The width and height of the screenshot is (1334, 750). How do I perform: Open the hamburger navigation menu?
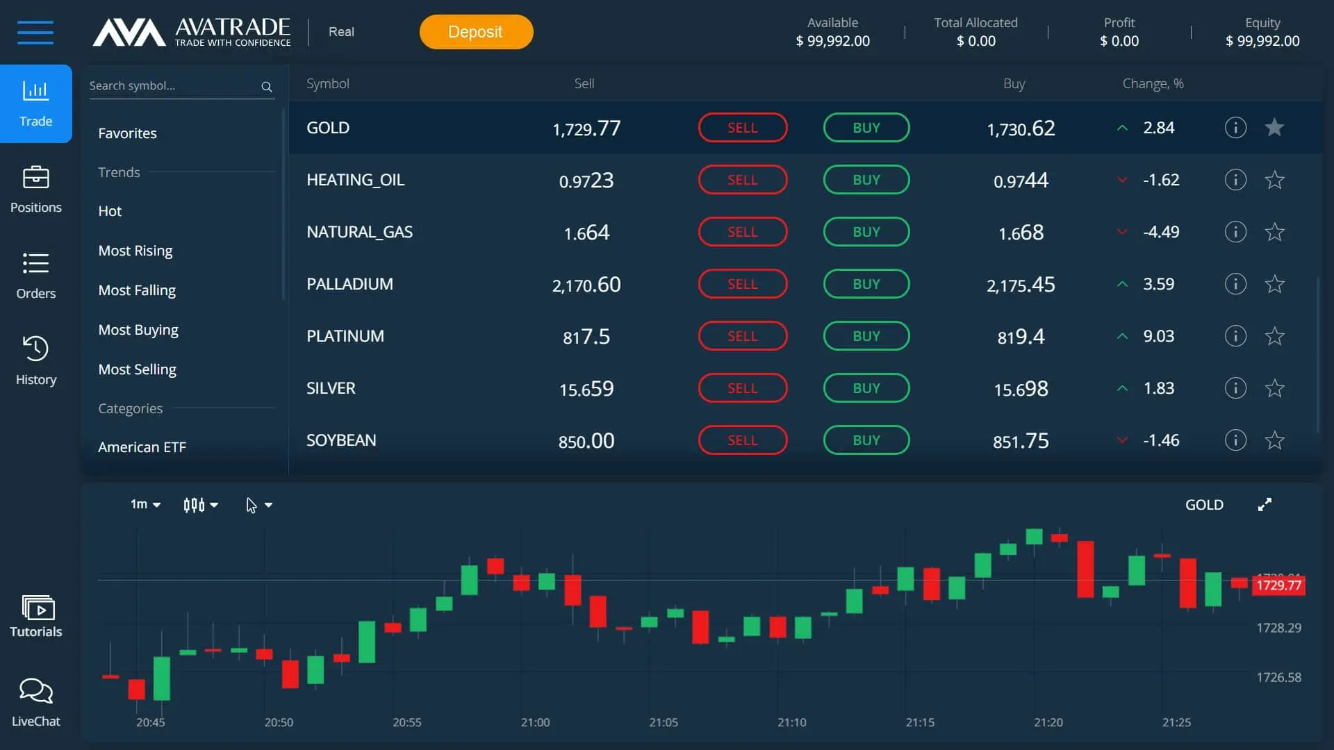coord(35,32)
